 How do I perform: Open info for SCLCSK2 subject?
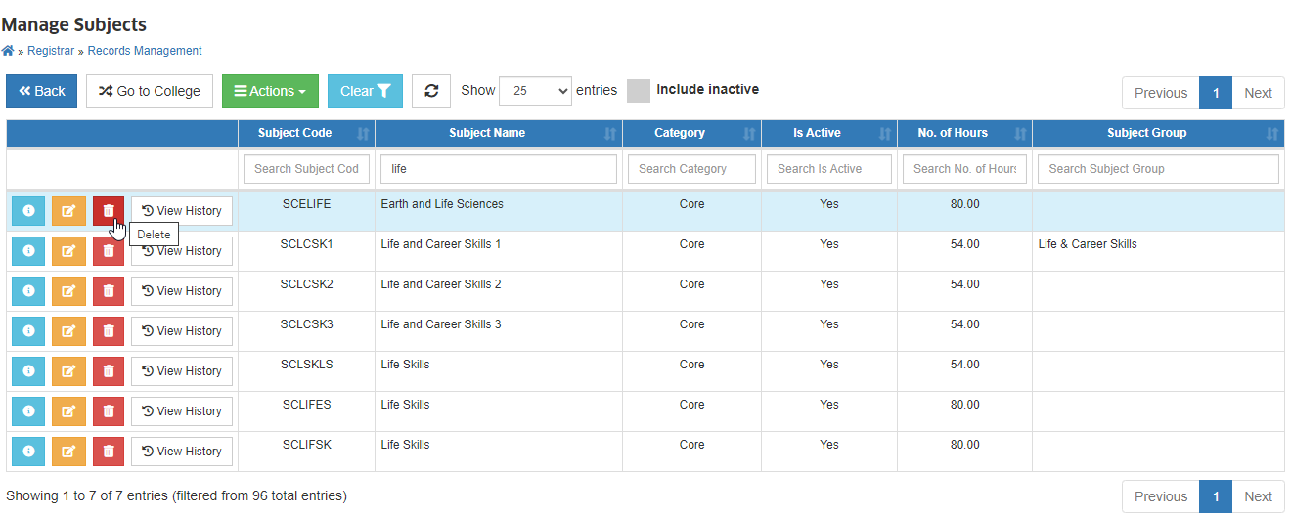[x=28, y=291]
